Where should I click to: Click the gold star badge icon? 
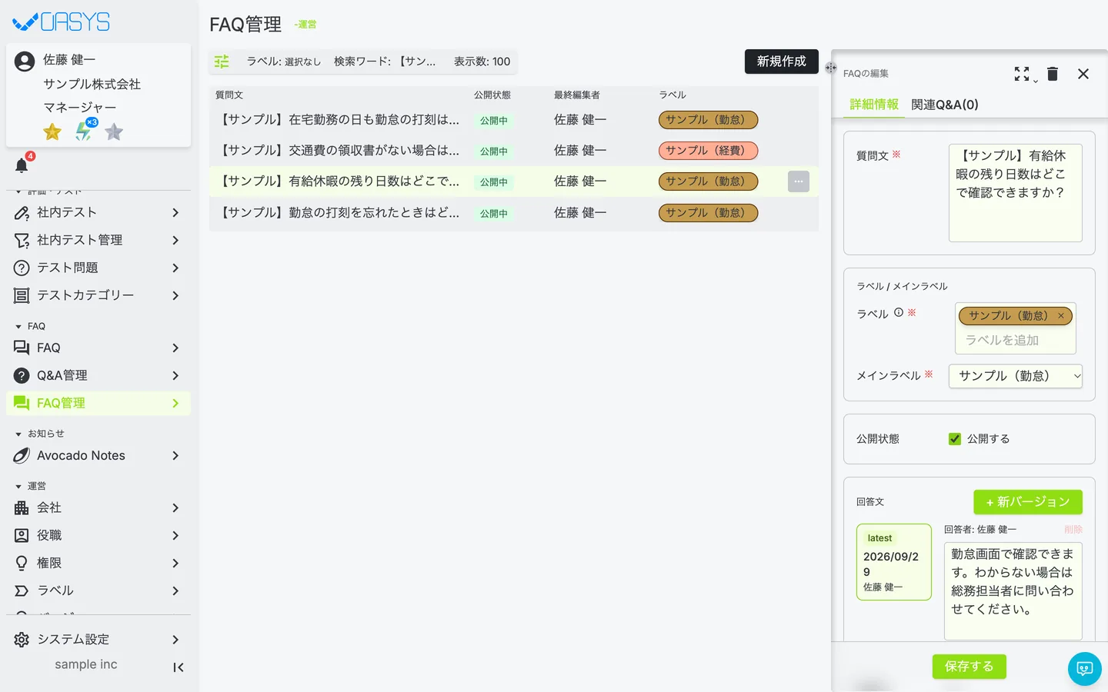pyautogui.click(x=52, y=132)
